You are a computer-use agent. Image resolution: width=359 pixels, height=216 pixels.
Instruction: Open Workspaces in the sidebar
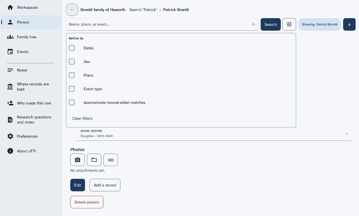point(31,7)
